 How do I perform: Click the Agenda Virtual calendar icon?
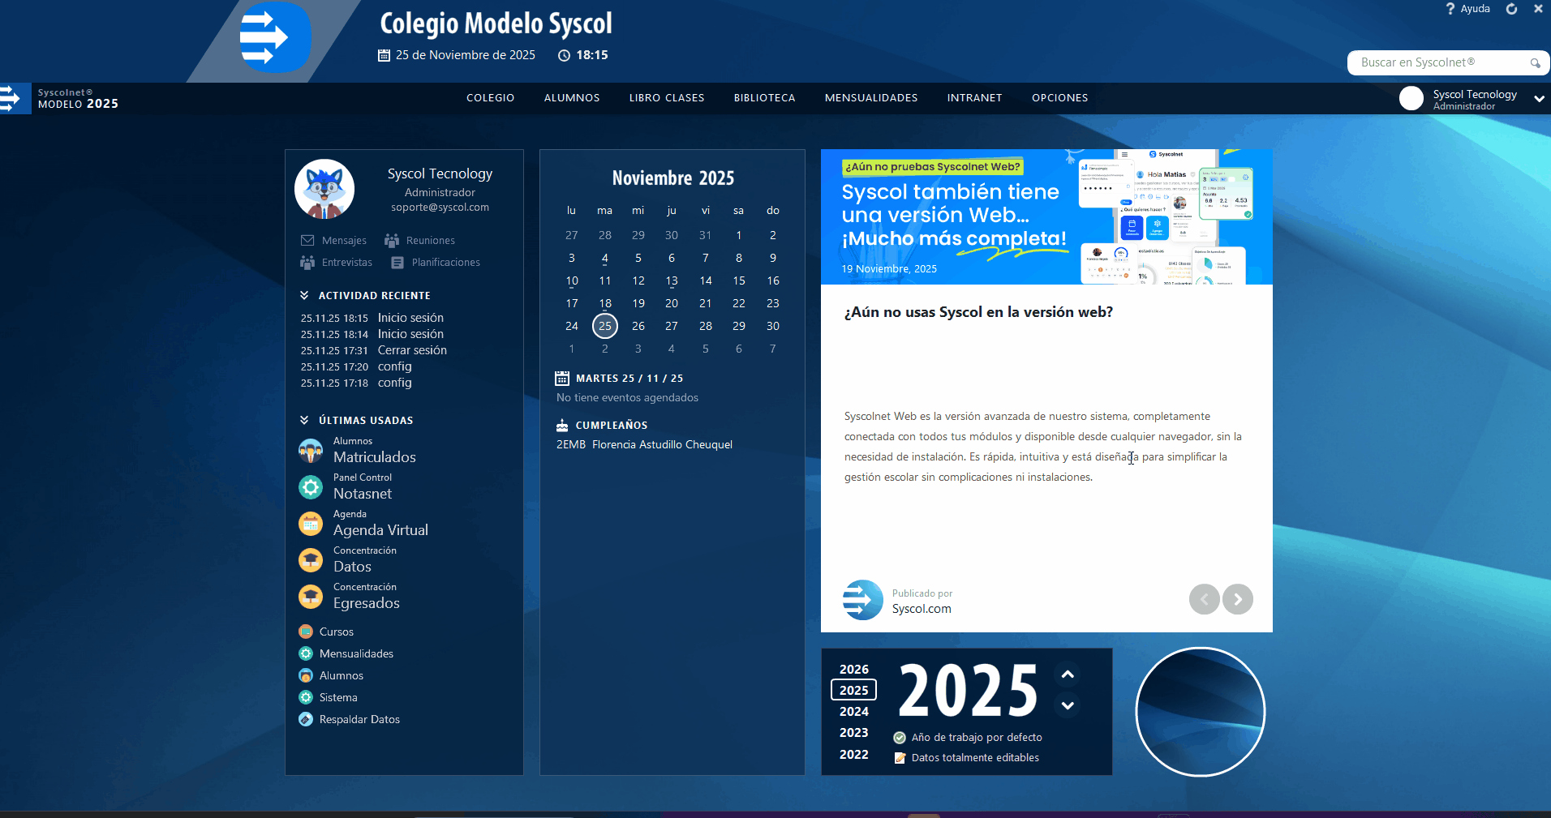click(311, 524)
